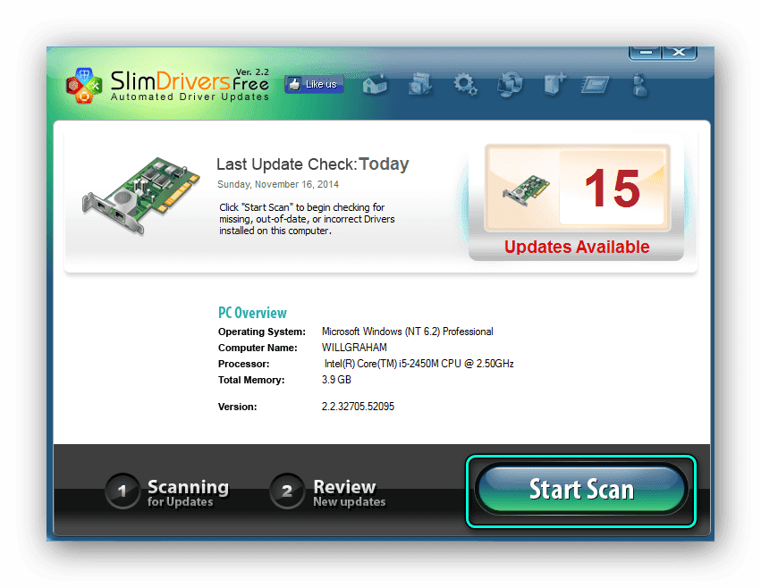761x588 pixels.
Task: Click the step 2 number circle
Action: [x=287, y=491]
